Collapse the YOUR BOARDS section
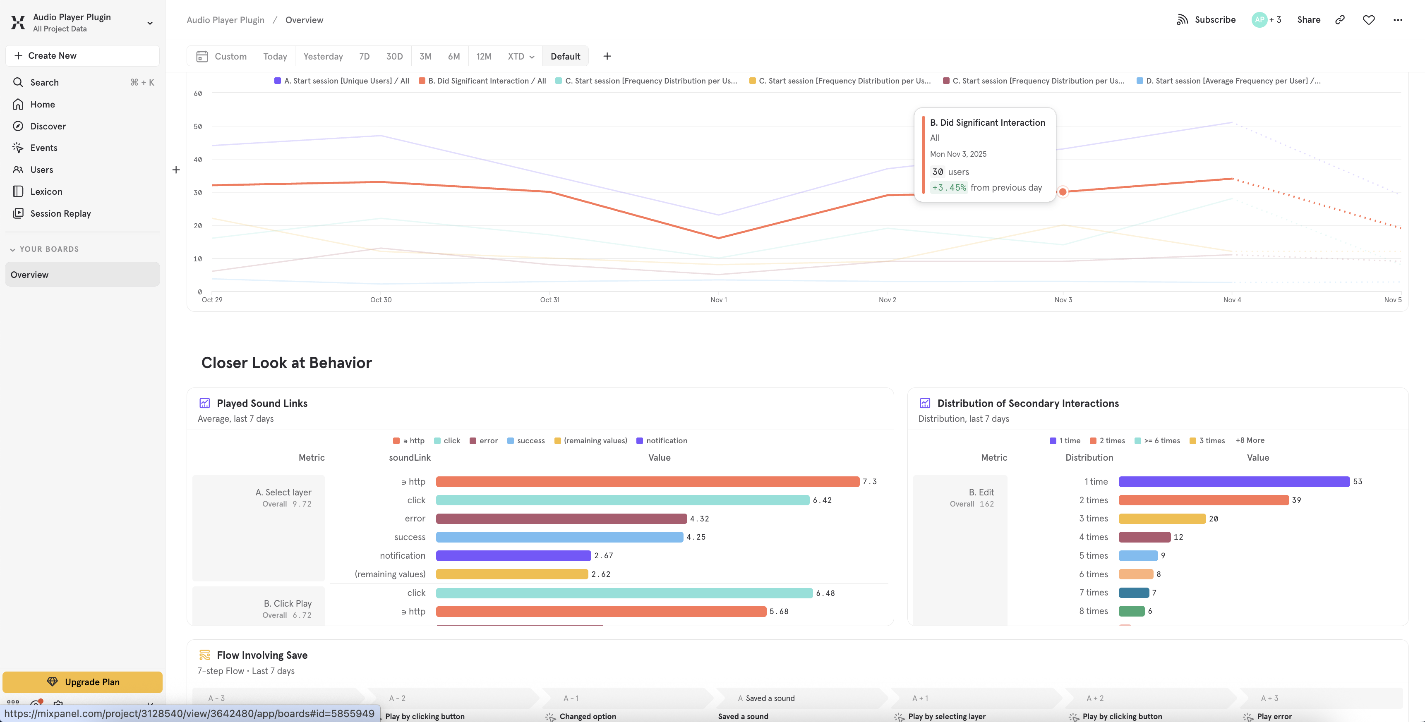 [x=13, y=249]
